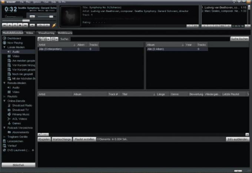Select Audio under Lokale Medien
Screen dimensions: 252x173
(x=16, y=52)
